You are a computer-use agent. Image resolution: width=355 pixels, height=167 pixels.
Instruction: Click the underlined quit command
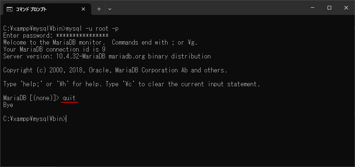[x=69, y=98]
